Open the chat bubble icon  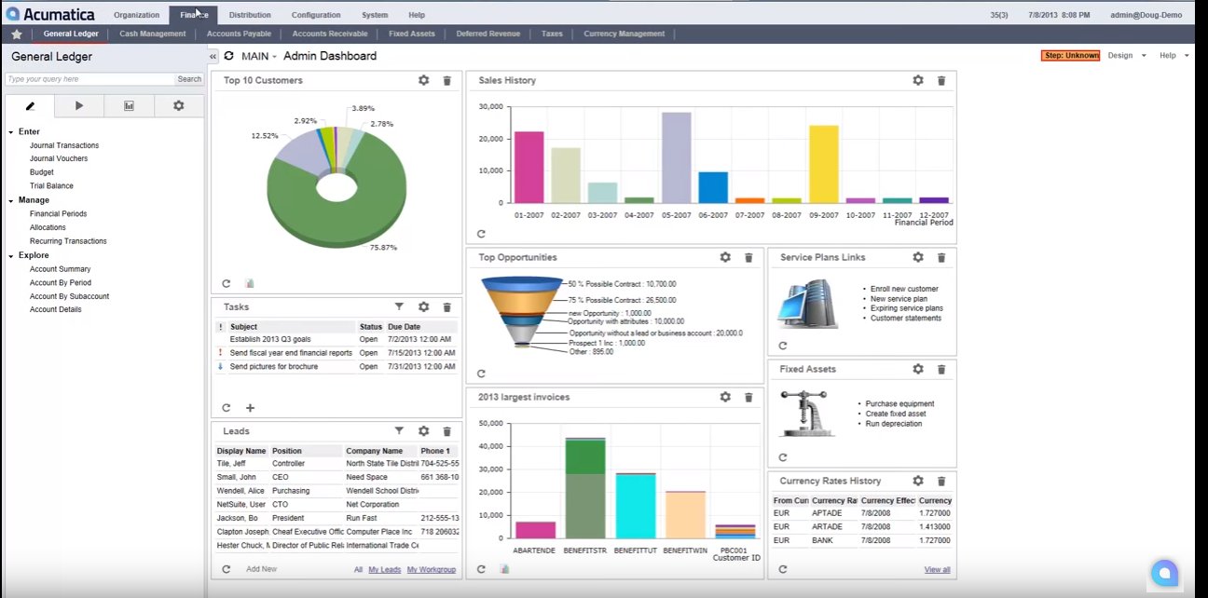coord(1164,574)
